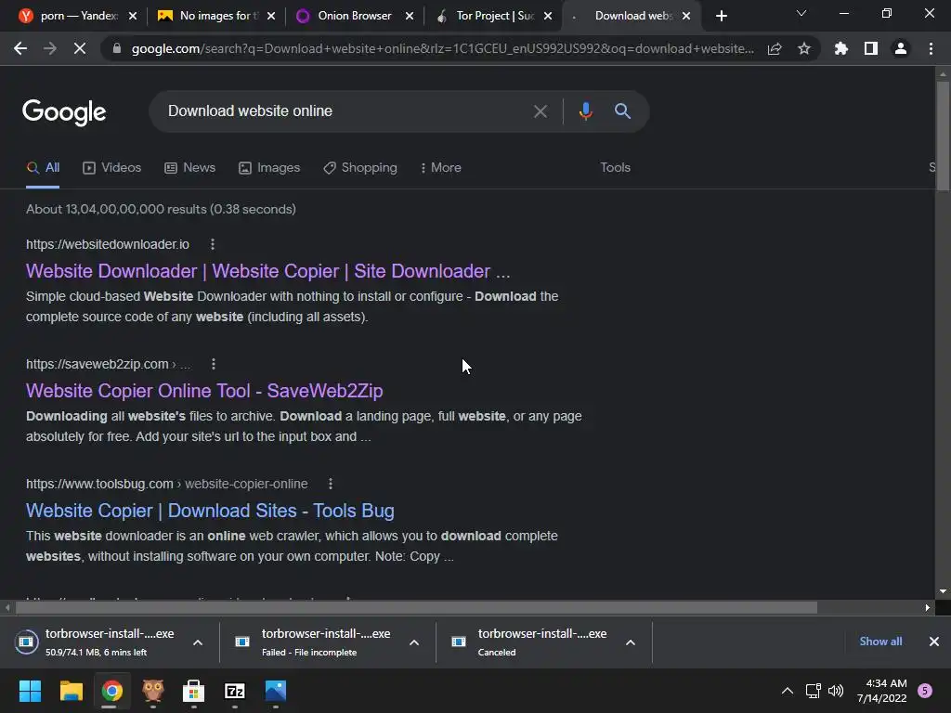Click the failed torbrowser-install download
Screen dimensions: 951x713
coord(317,642)
